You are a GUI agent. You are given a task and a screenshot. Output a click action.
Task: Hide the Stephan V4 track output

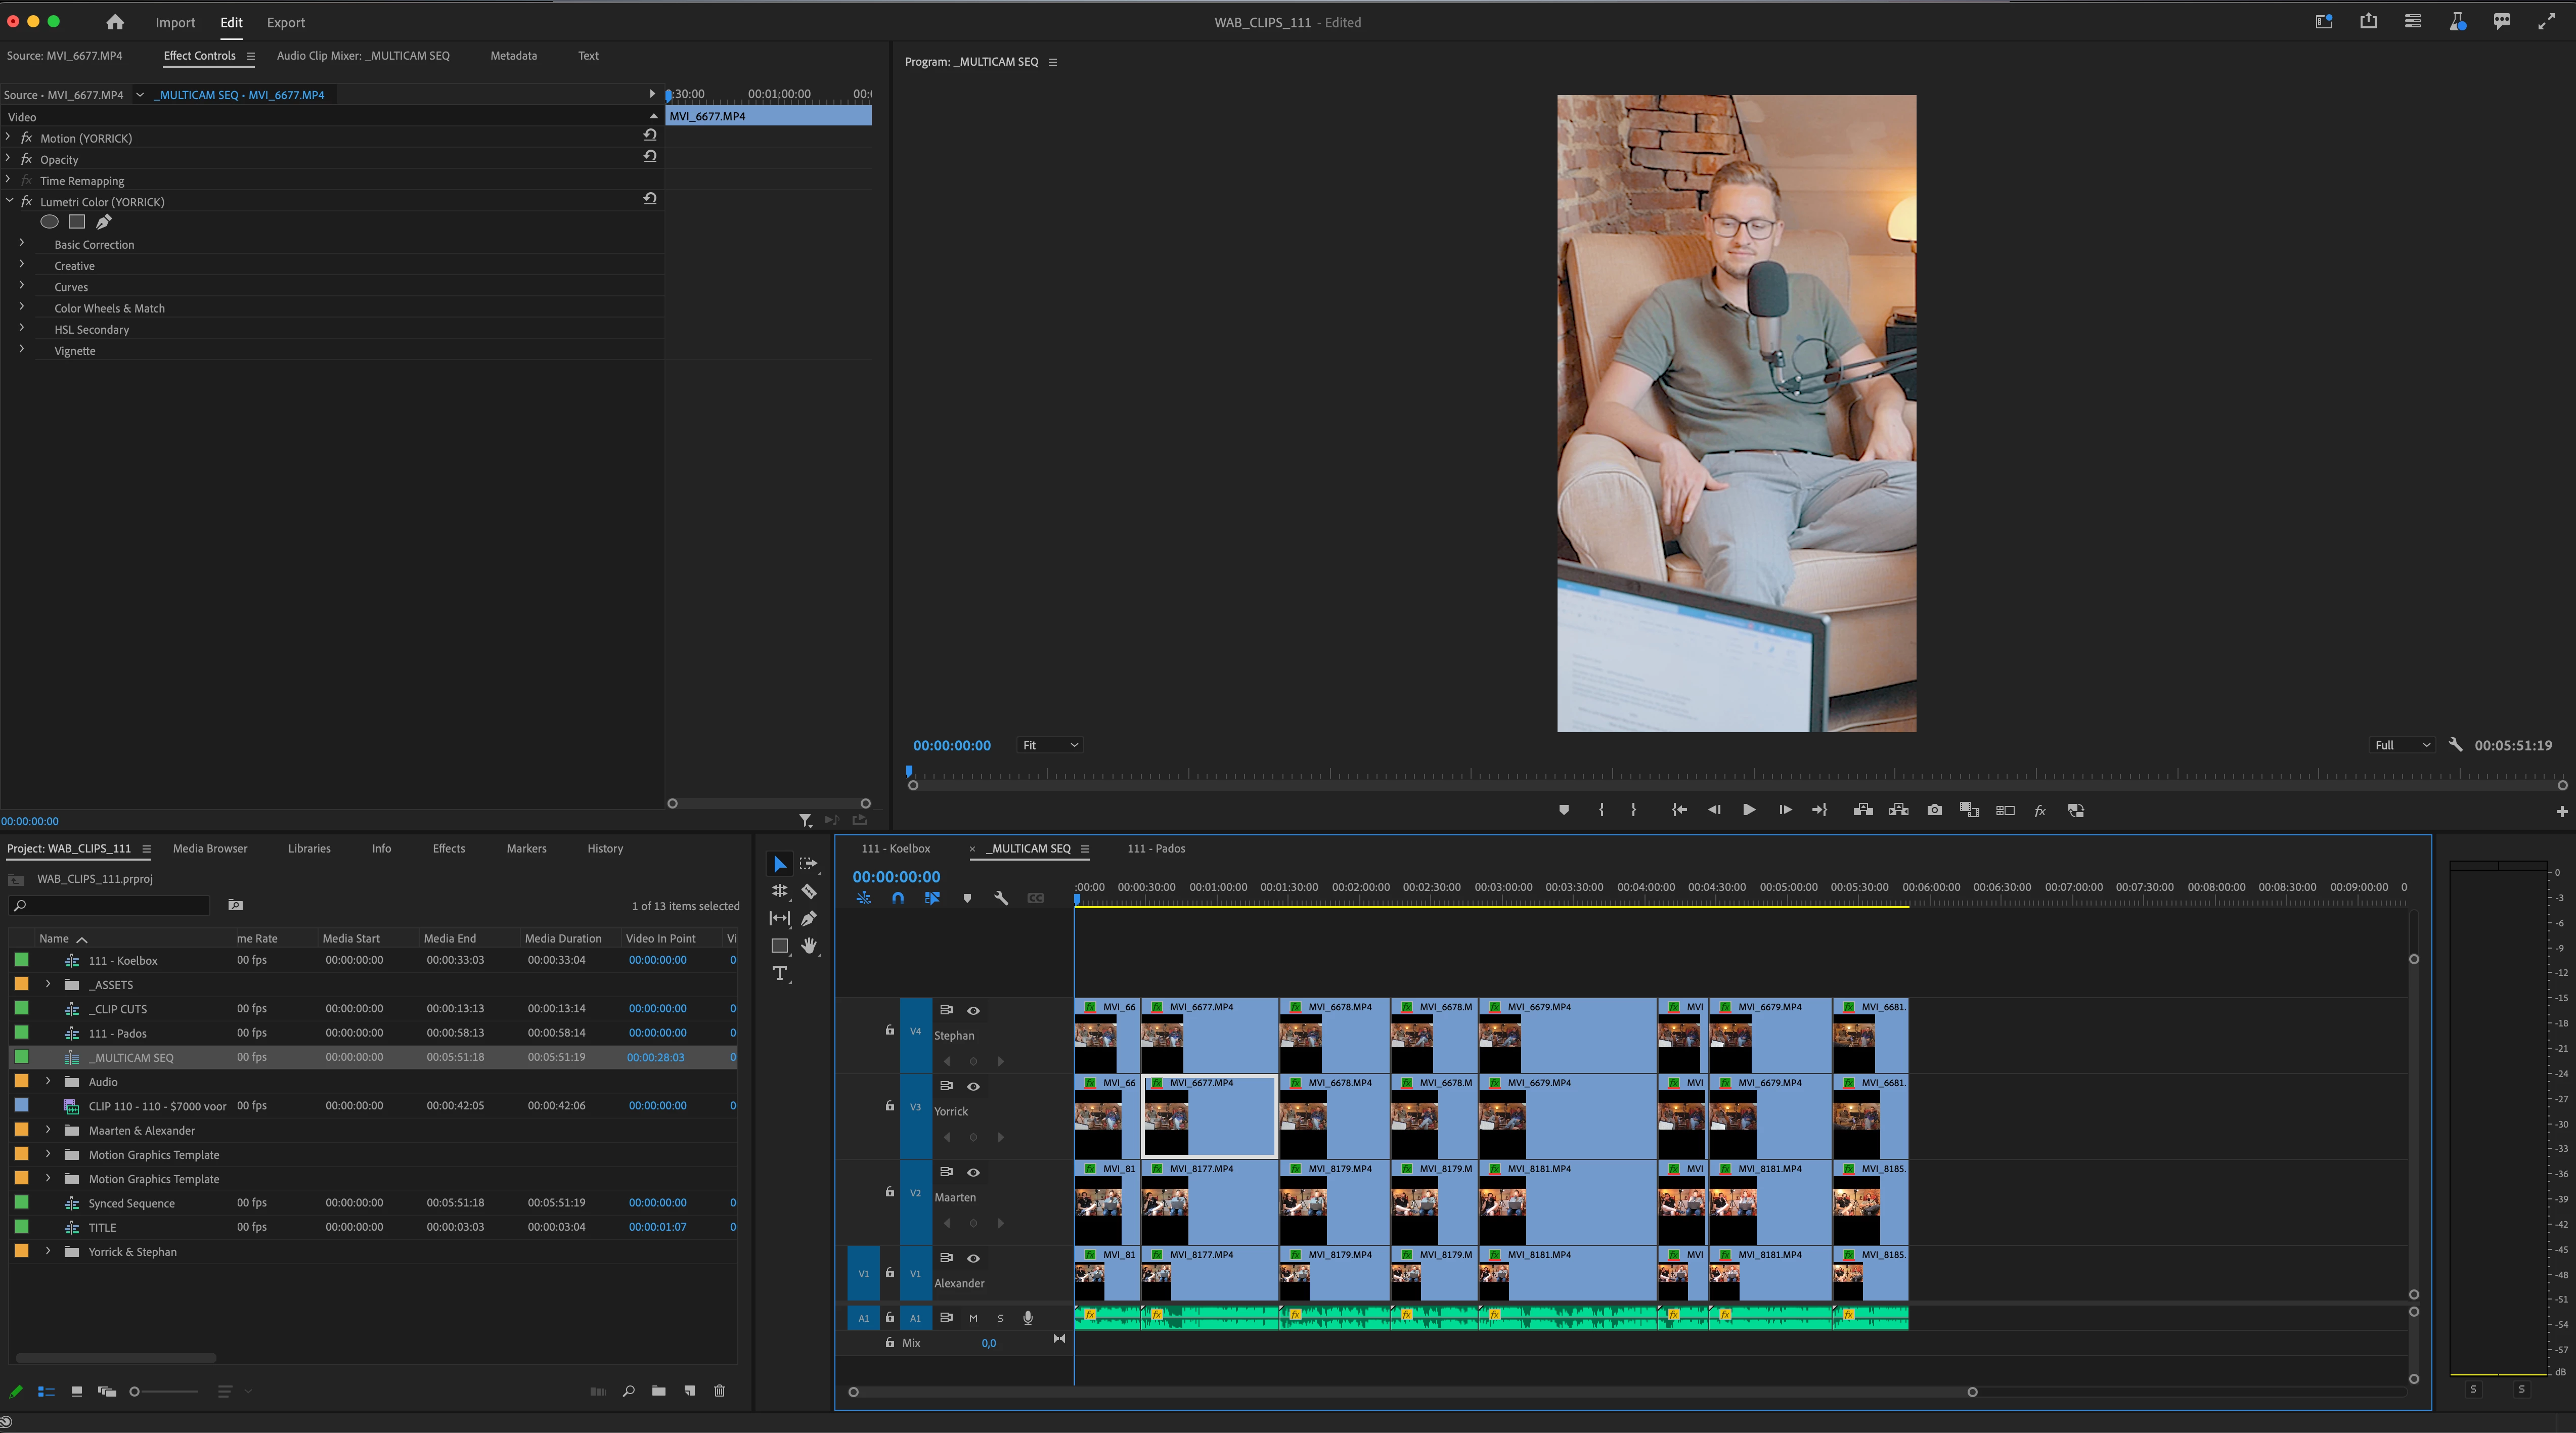point(973,1010)
